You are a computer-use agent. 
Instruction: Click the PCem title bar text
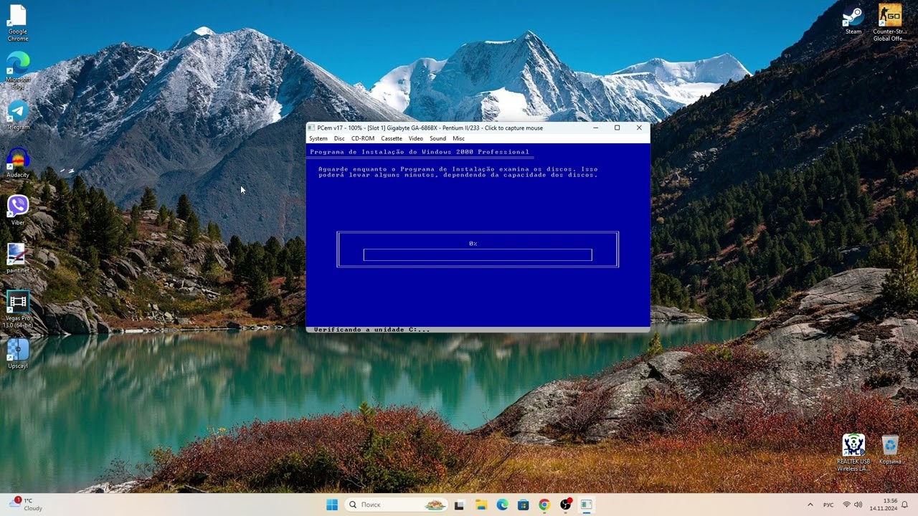click(430, 128)
